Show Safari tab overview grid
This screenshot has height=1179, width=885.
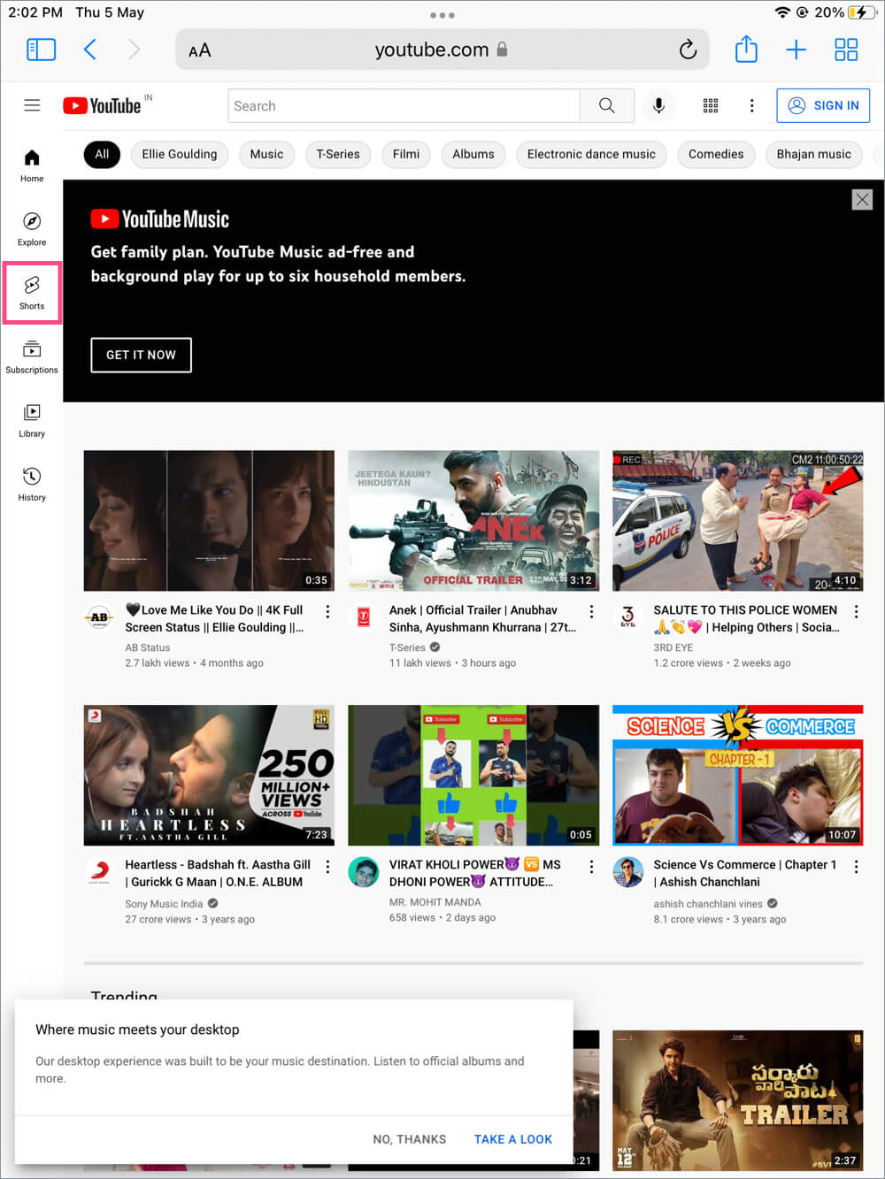coord(846,50)
